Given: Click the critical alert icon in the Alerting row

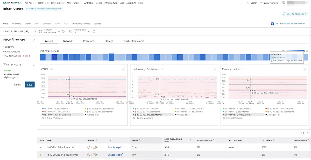Looking at the screenshot, I should (19, 56).
